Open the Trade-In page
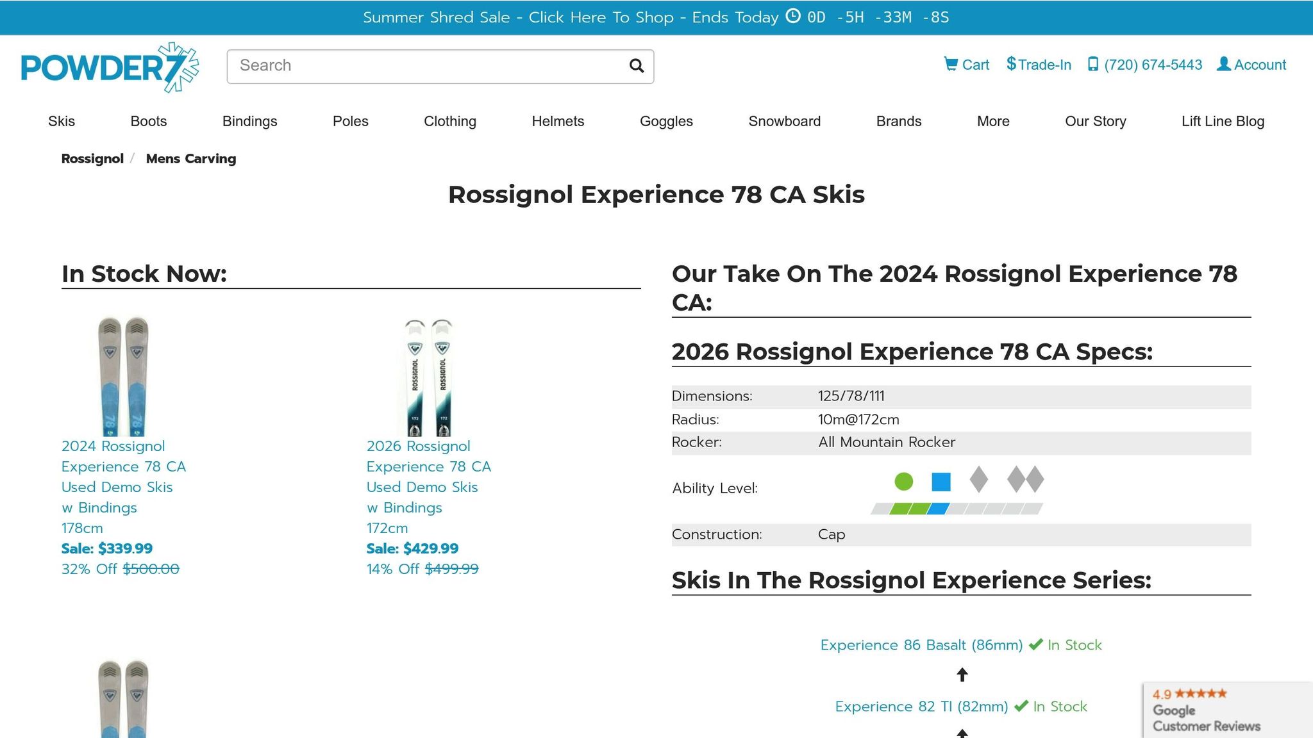 (1039, 65)
